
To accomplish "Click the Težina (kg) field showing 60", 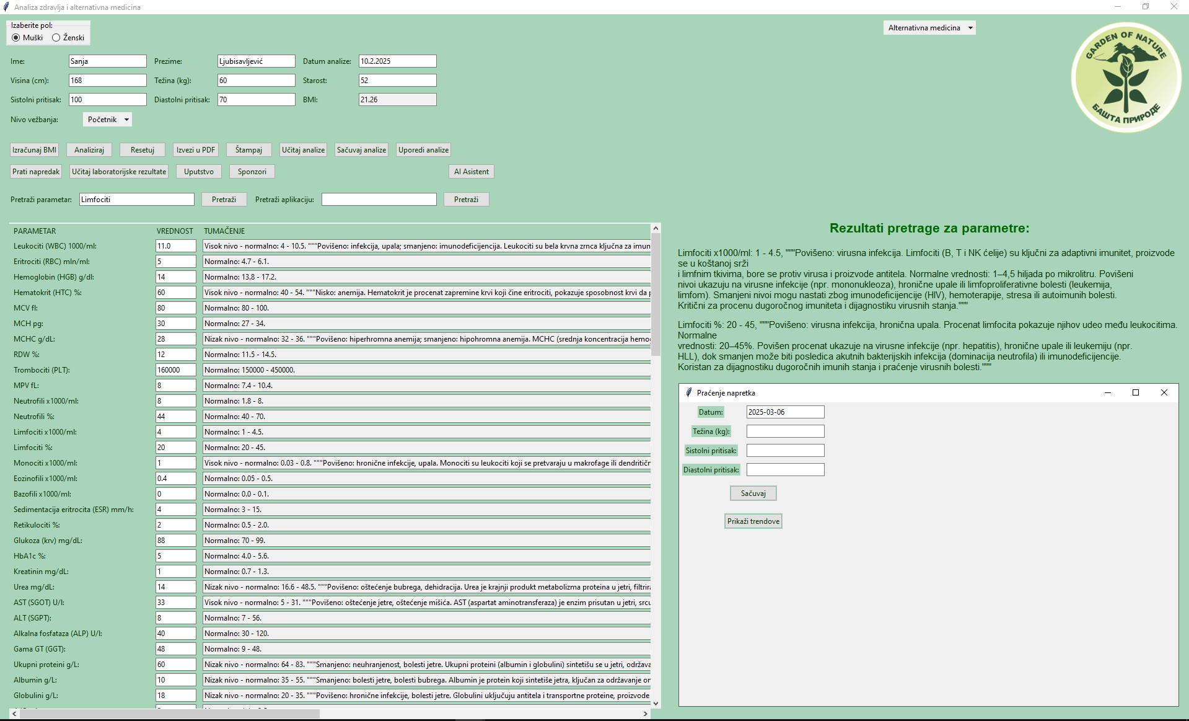I will pyautogui.click(x=257, y=81).
